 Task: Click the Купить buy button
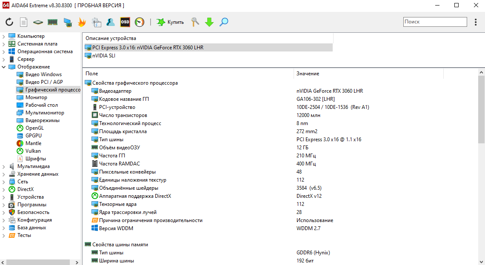[170, 22]
